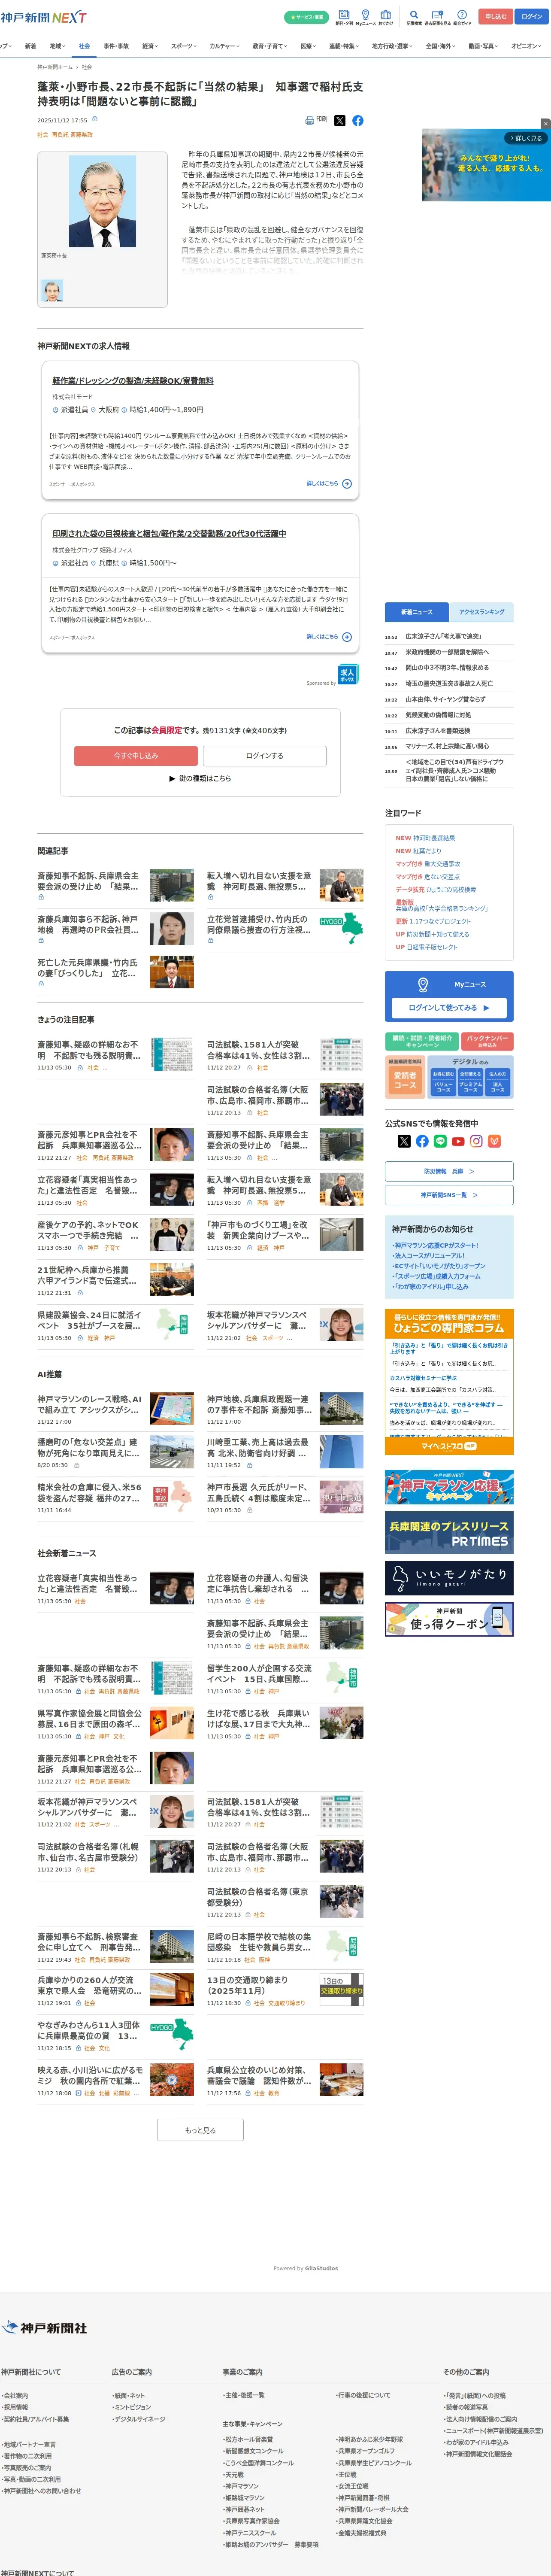Open 神戸マラソン応援キャンペーン banner
The image size is (551, 2576).
tap(449, 1487)
